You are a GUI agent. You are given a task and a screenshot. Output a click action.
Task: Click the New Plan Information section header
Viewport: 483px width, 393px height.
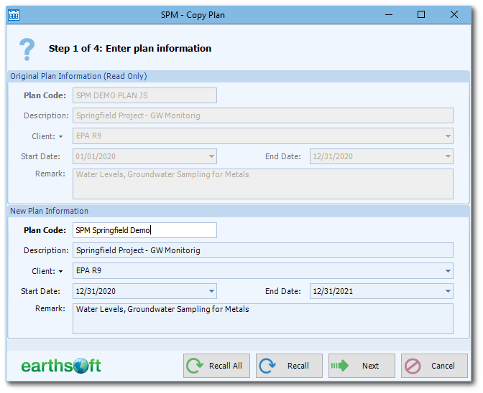[49, 211]
